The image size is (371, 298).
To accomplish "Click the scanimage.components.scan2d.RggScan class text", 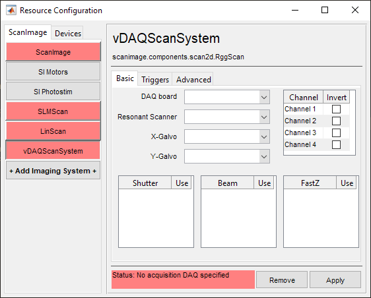I will [178, 57].
